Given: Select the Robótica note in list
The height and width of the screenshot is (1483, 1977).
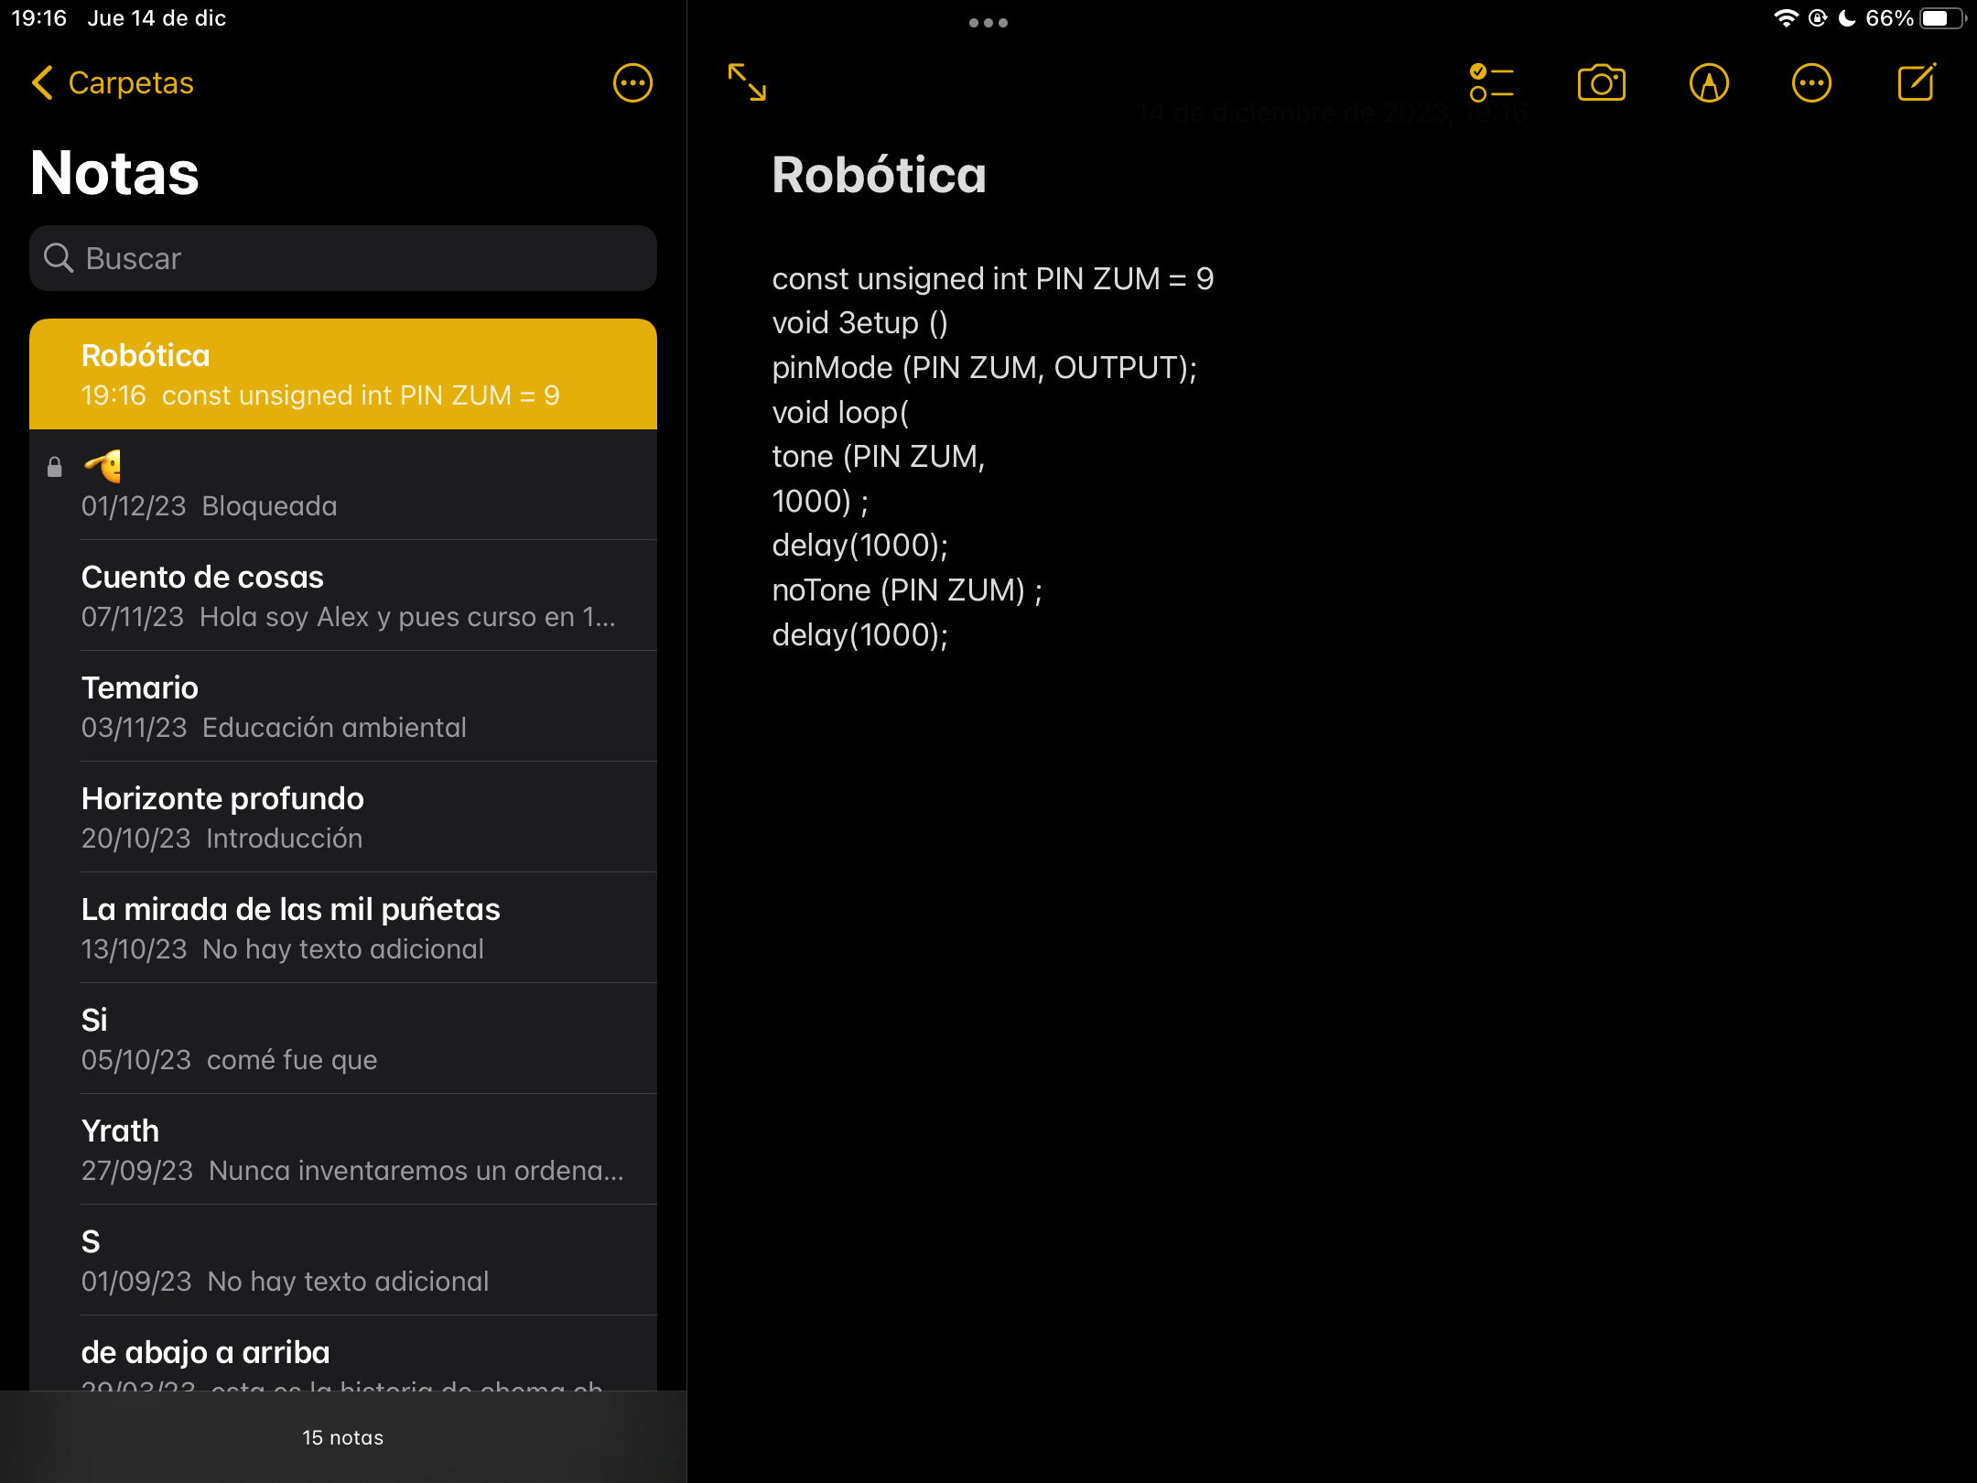Looking at the screenshot, I should [x=343, y=374].
